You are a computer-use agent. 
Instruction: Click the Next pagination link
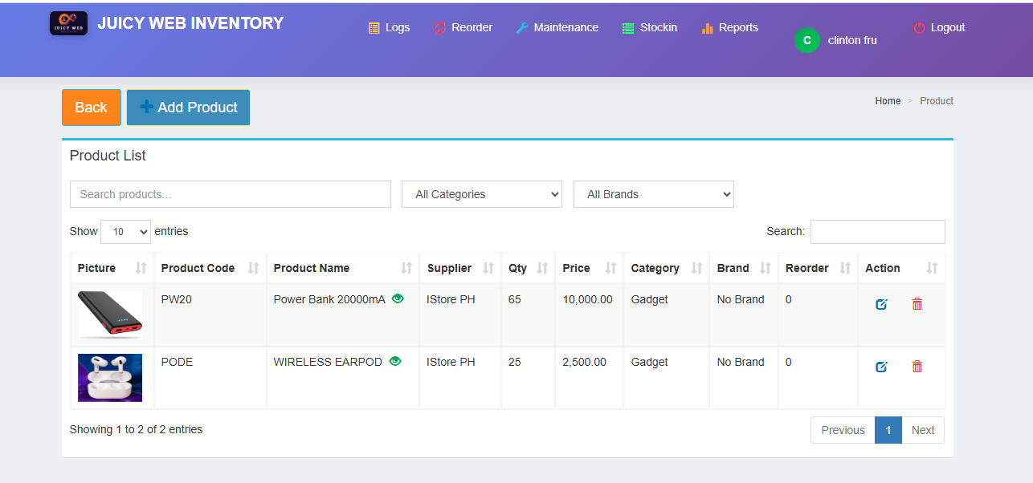(x=923, y=429)
